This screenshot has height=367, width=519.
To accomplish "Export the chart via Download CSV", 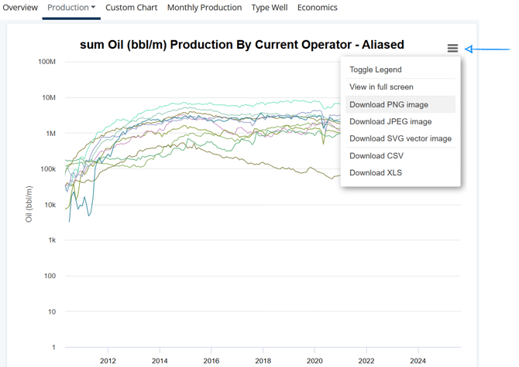I will point(376,155).
